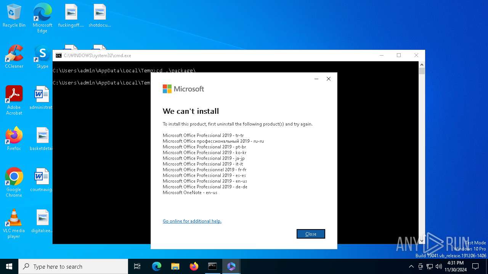Launch Google Chrome from the desktop

pos(14,183)
